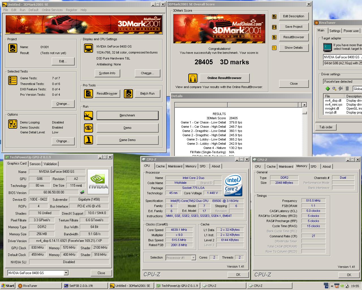Switch to the Validation tab in GPU-Z
Viewport: 362px width, 290px height.
pyautogui.click(x=50, y=164)
